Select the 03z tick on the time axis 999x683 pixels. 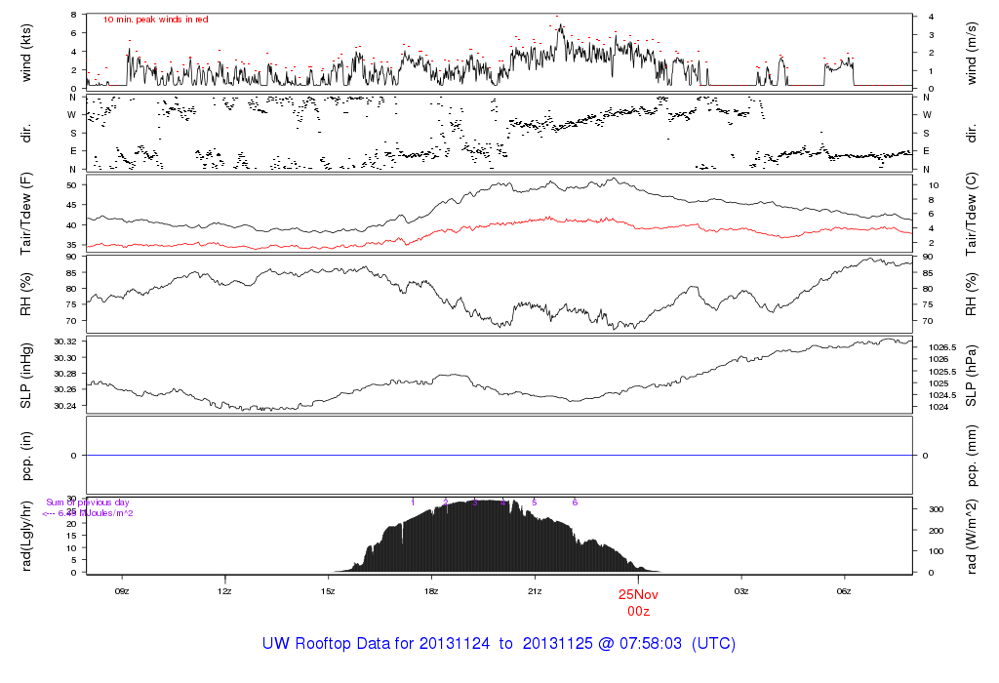(x=741, y=590)
